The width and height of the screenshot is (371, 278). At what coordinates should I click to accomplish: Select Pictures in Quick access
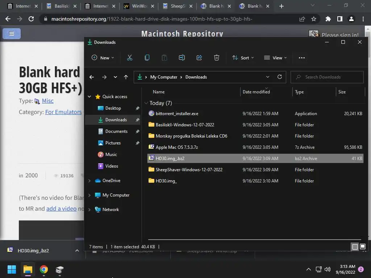113,143
